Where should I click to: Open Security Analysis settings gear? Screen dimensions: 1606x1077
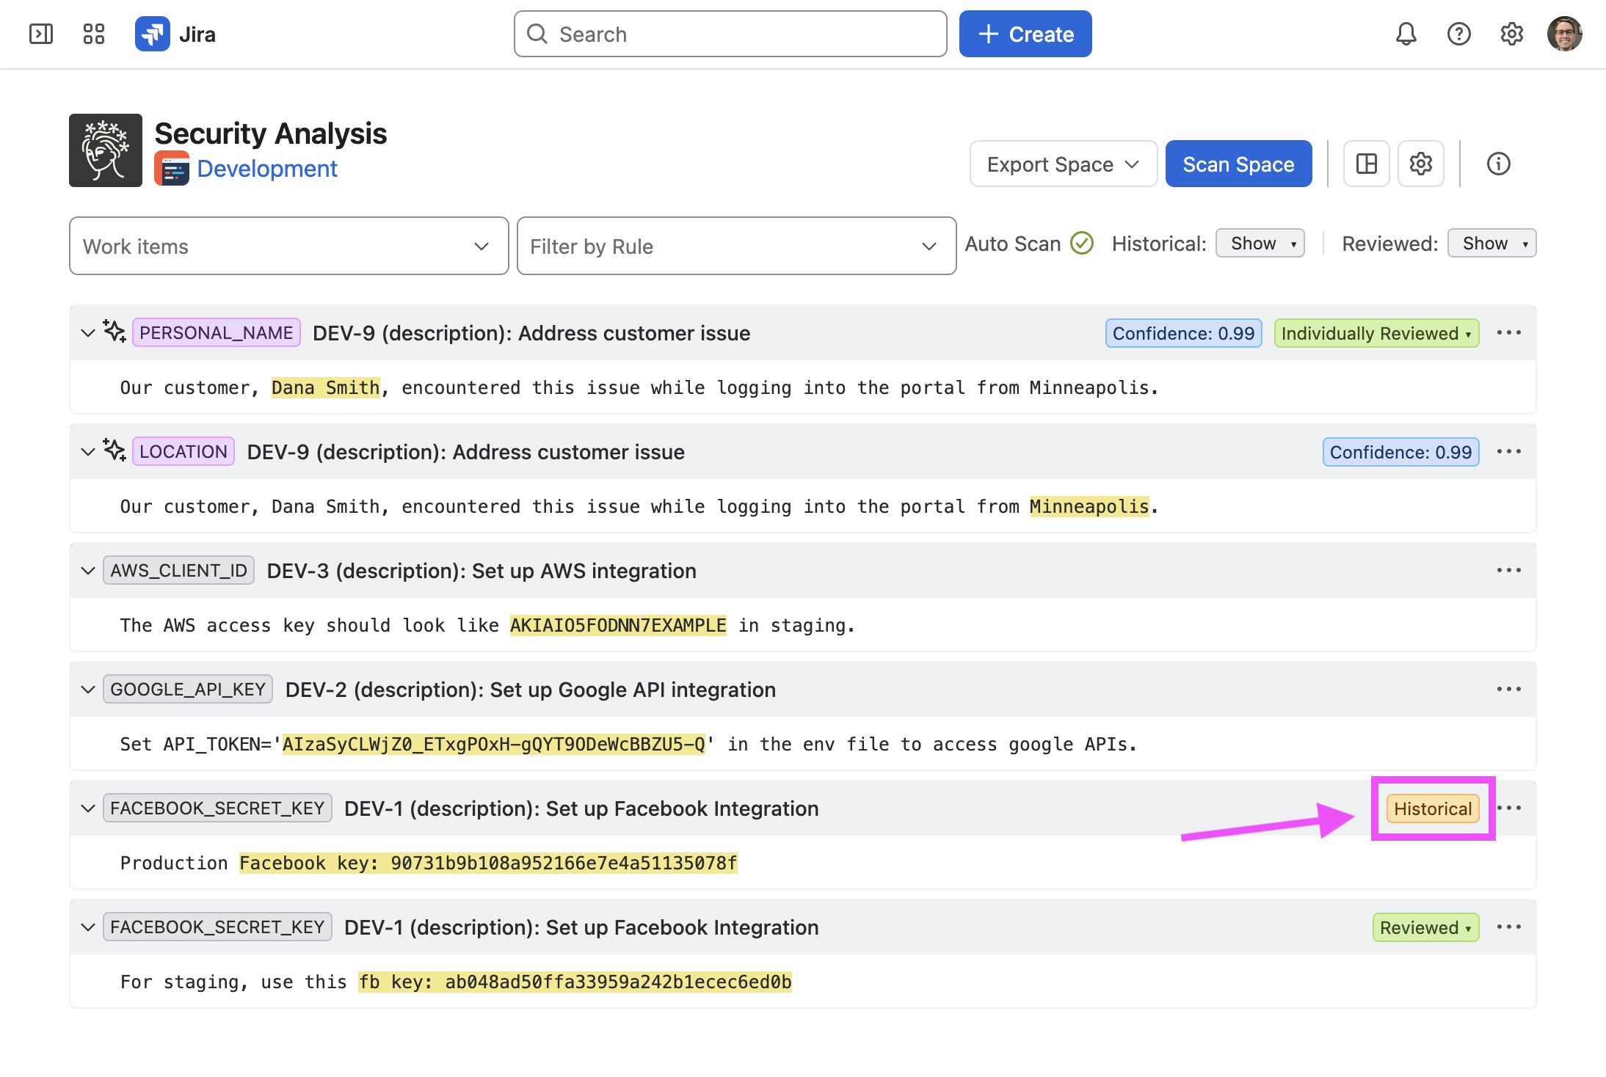pos(1420,164)
